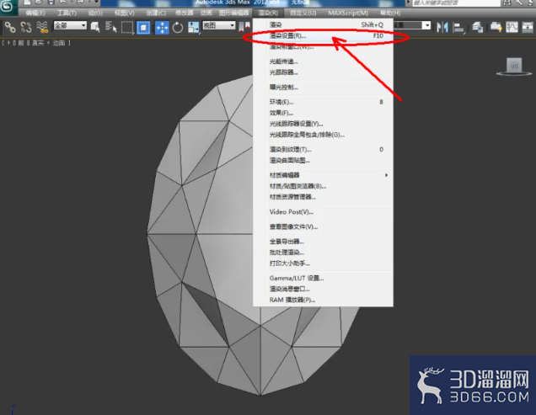Select 光能传递... menu entry
The height and width of the screenshot is (415, 536).
323,61
